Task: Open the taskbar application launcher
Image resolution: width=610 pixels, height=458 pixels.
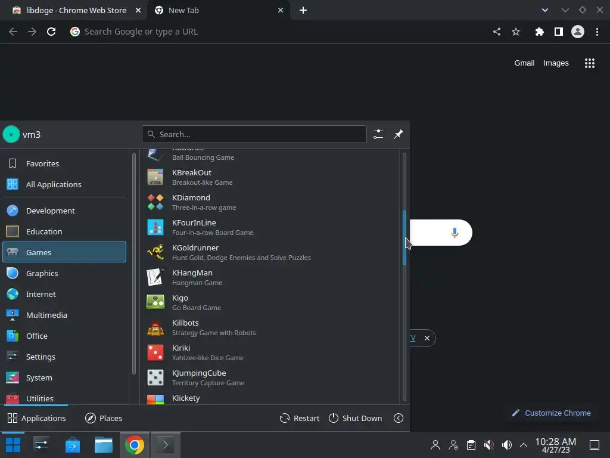Action: click(x=13, y=445)
